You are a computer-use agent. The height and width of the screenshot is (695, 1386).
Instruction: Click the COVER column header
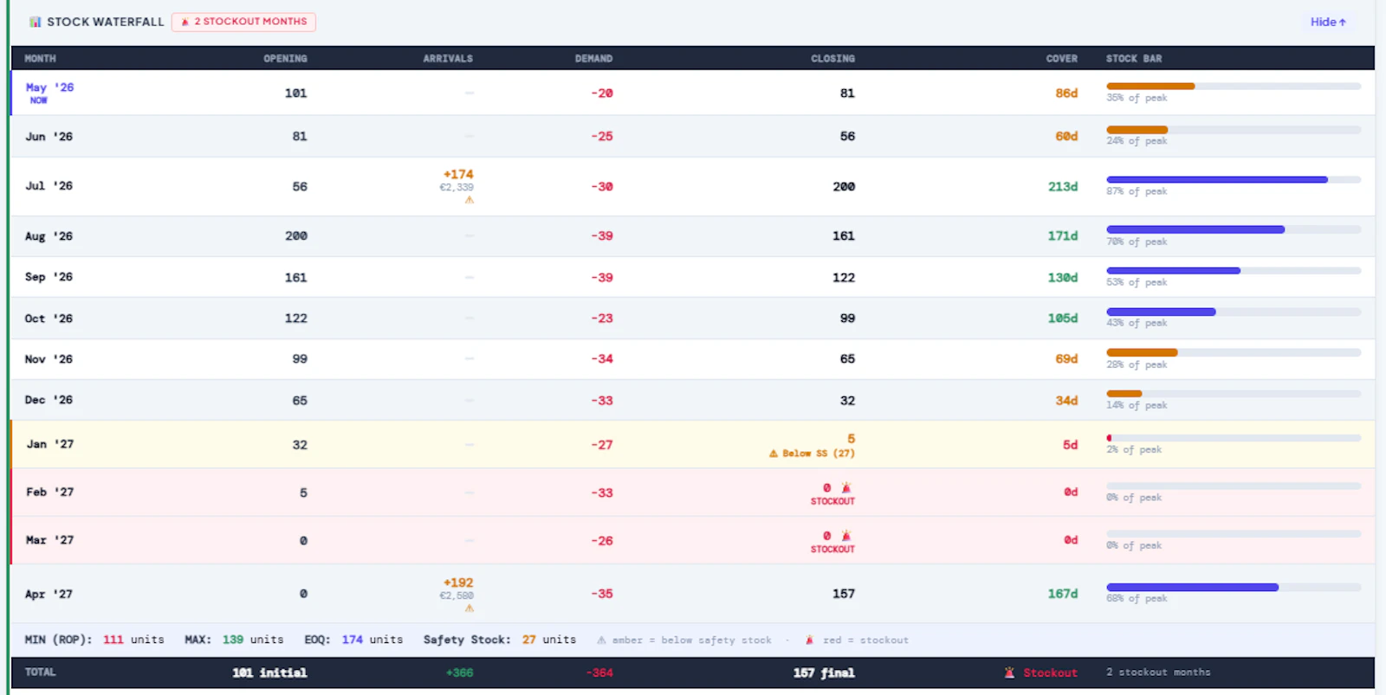click(x=1062, y=58)
